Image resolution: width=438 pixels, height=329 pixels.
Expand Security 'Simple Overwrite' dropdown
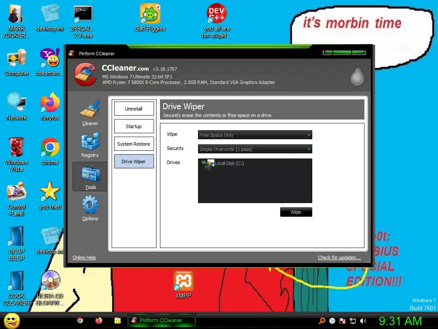tap(255, 149)
